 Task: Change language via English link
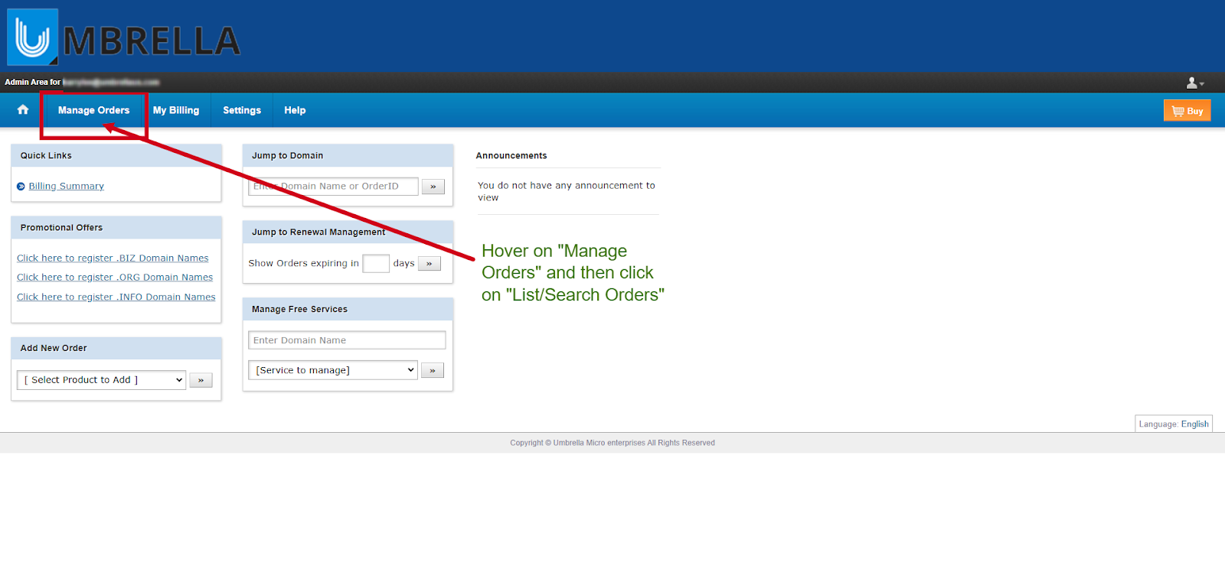[1194, 424]
